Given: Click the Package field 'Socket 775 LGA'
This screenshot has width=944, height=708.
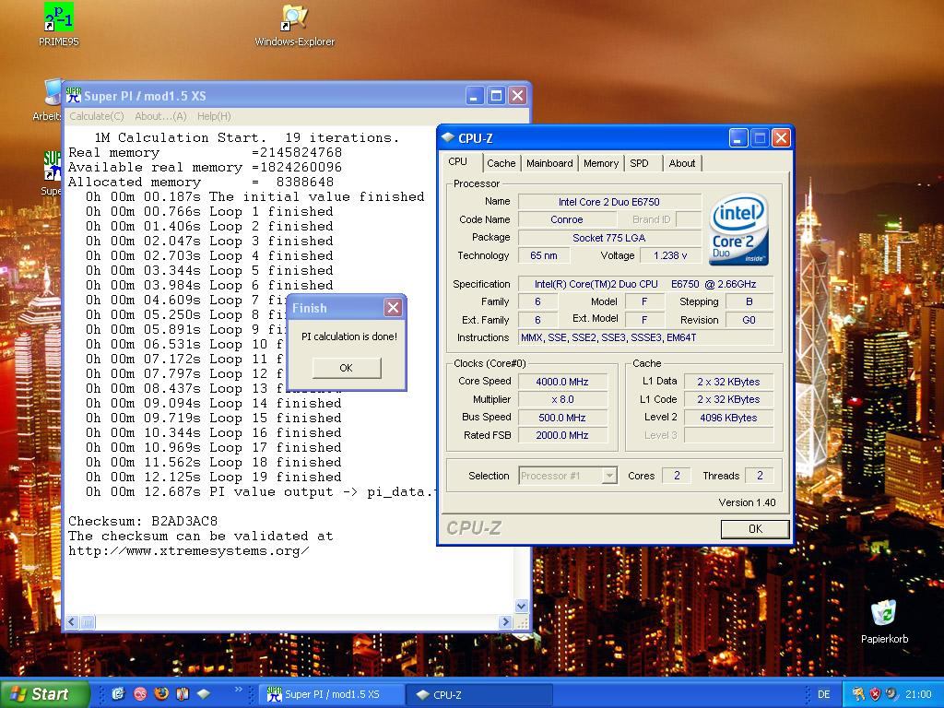Looking at the screenshot, I should pos(609,238).
